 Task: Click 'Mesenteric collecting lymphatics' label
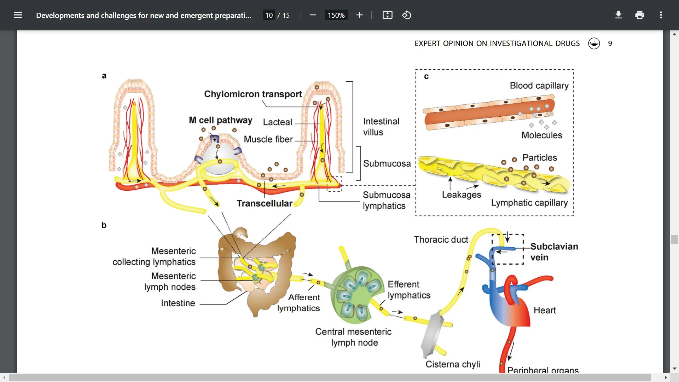[154, 256]
